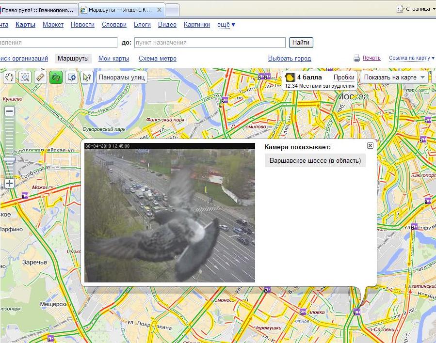Open the Ссылка на карту dropdown
The height and width of the screenshot is (343, 436).
click(x=411, y=58)
